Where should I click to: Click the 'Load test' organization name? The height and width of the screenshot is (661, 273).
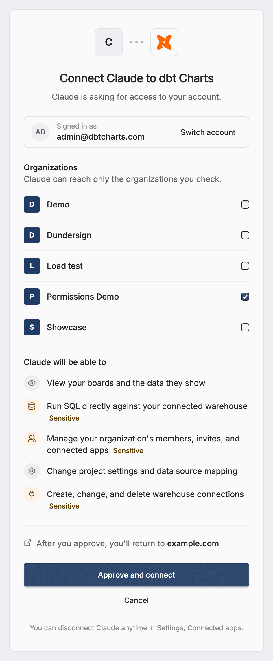(65, 266)
